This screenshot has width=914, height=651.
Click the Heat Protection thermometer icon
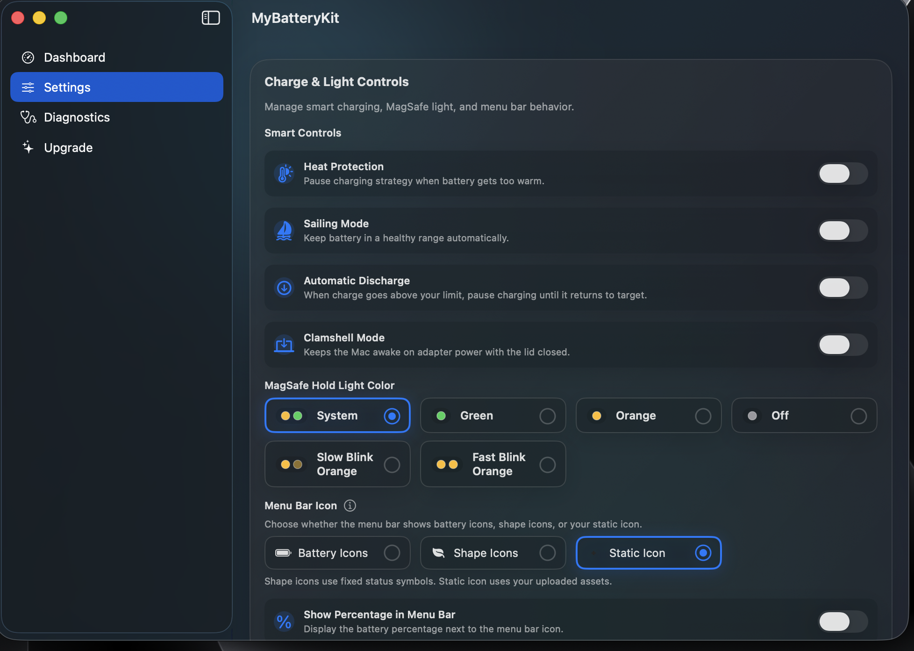(x=284, y=174)
